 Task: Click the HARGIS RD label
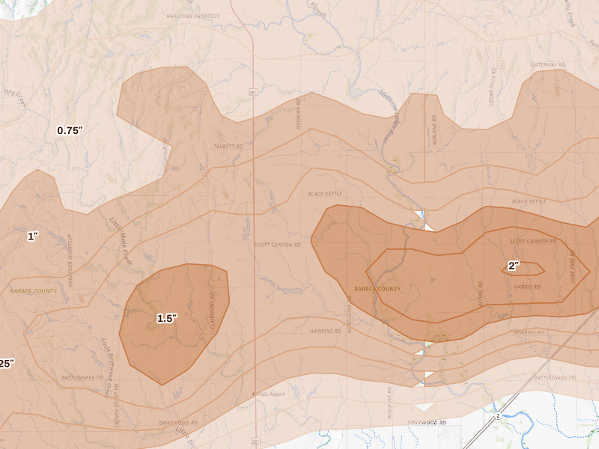527,287
